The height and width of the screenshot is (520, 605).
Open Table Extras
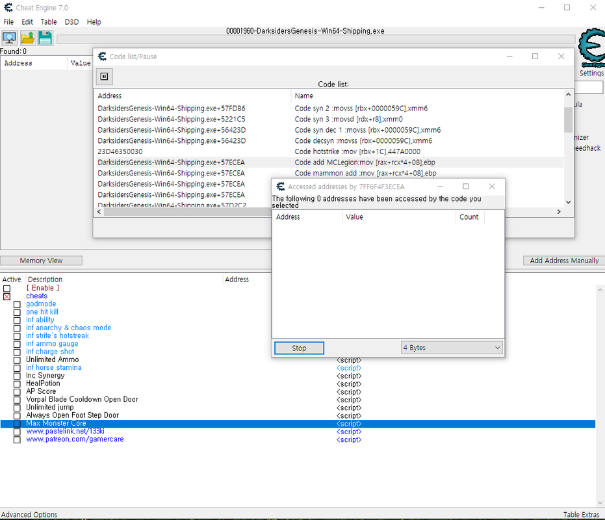click(581, 514)
